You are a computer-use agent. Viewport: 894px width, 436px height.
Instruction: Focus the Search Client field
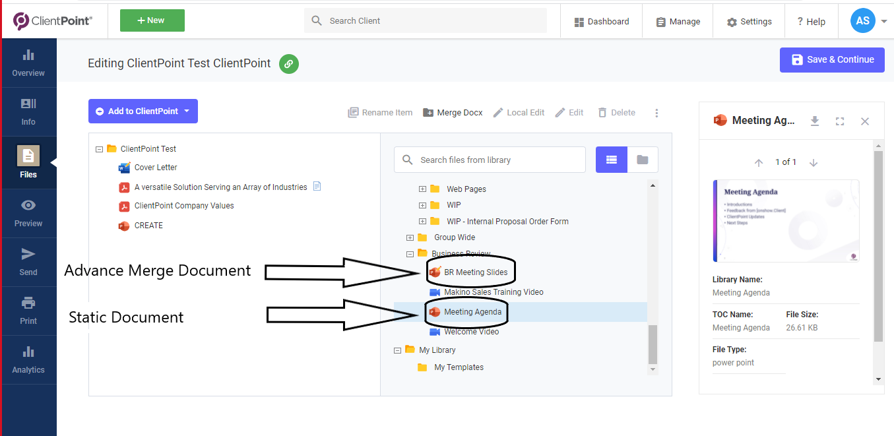[x=426, y=20]
